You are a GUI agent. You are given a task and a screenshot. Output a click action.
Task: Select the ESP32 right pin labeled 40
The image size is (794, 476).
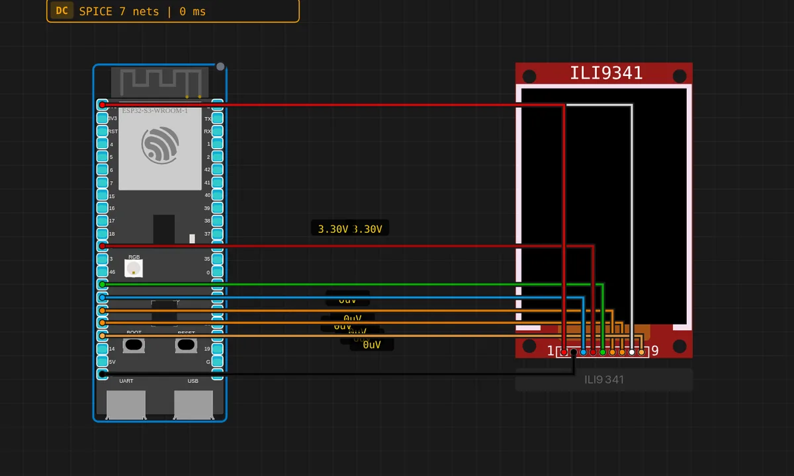tap(218, 196)
